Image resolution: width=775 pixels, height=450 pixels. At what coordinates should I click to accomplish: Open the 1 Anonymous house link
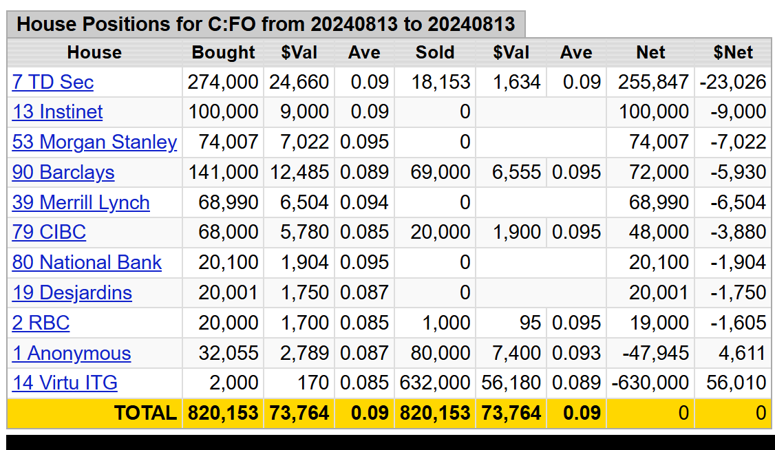click(72, 353)
